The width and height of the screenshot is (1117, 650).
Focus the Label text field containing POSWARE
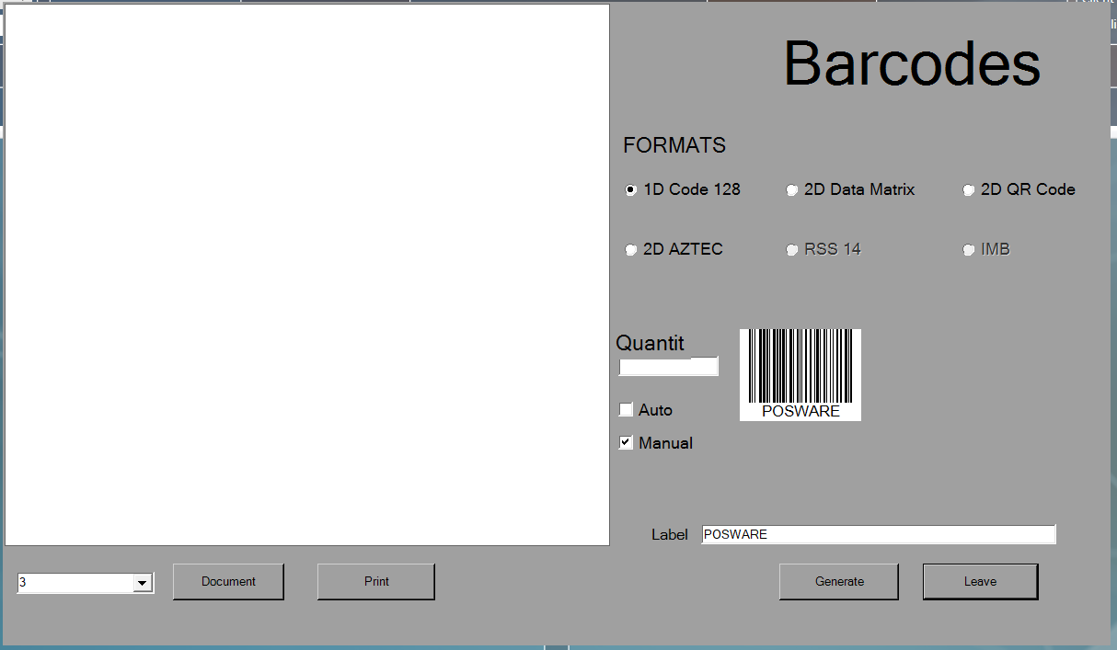tap(878, 534)
